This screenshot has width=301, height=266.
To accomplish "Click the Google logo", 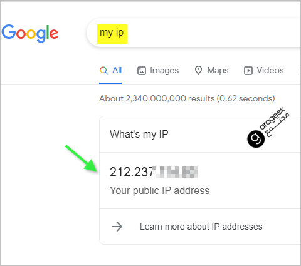I will [30, 33].
